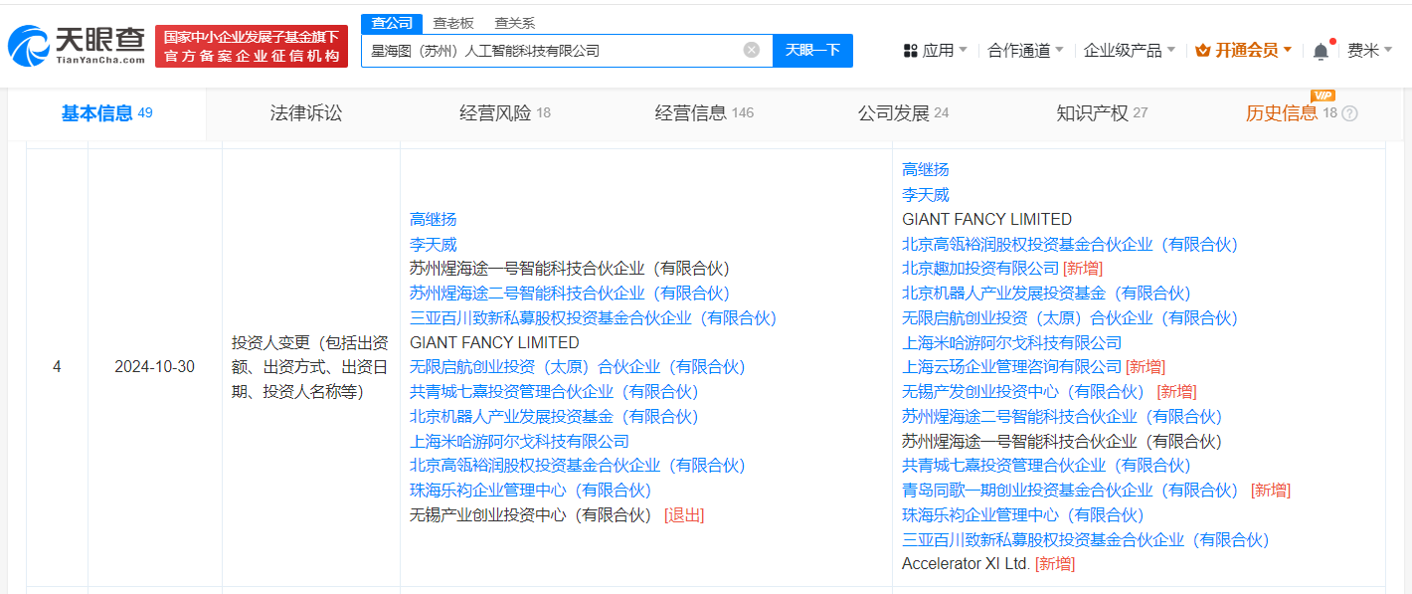The height and width of the screenshot is (594, 1412).
Task: Click 苏州煜海途一号智能科技合伙企业 in before-change column
Action: (x=570, y=269)
